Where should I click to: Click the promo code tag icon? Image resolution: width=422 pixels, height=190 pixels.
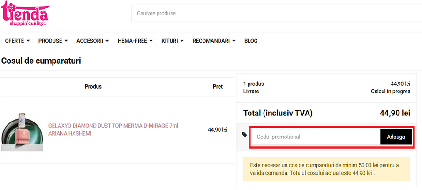(x=244, y=135)
